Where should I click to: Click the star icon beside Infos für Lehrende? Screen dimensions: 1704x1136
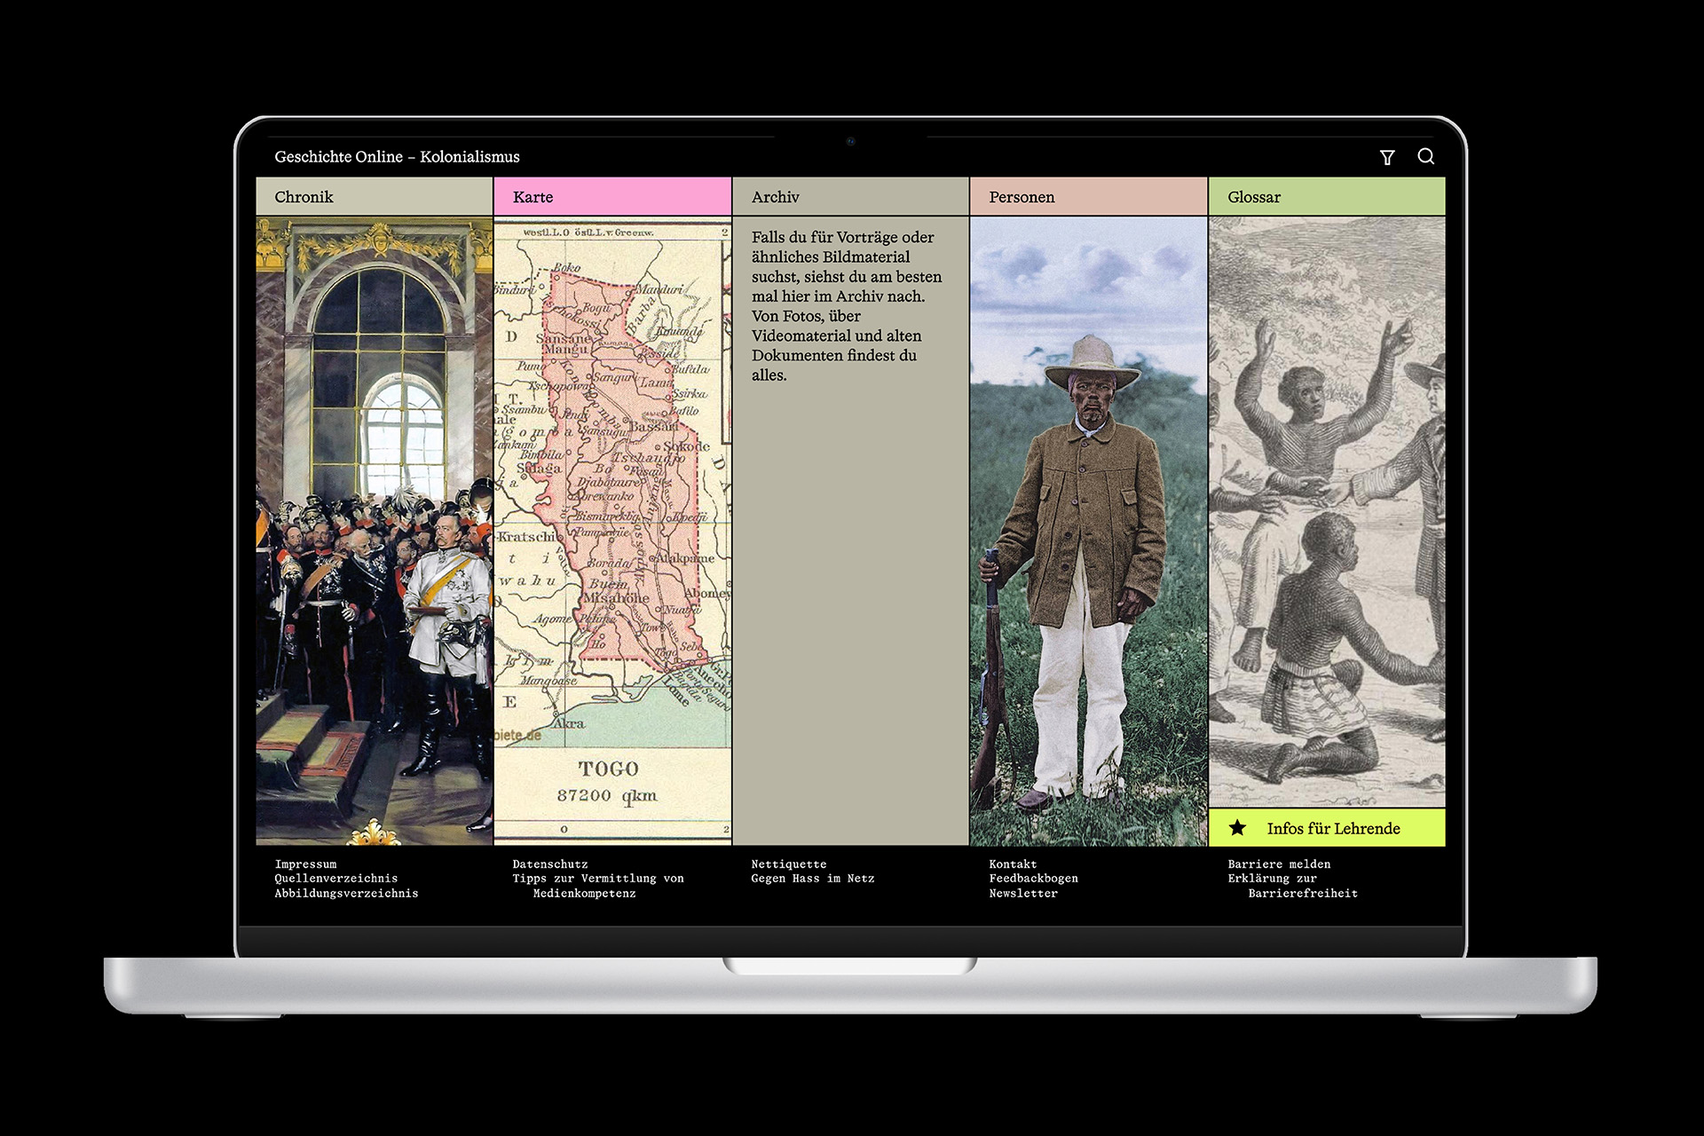pyautogui.click(x=1237, y=828)
